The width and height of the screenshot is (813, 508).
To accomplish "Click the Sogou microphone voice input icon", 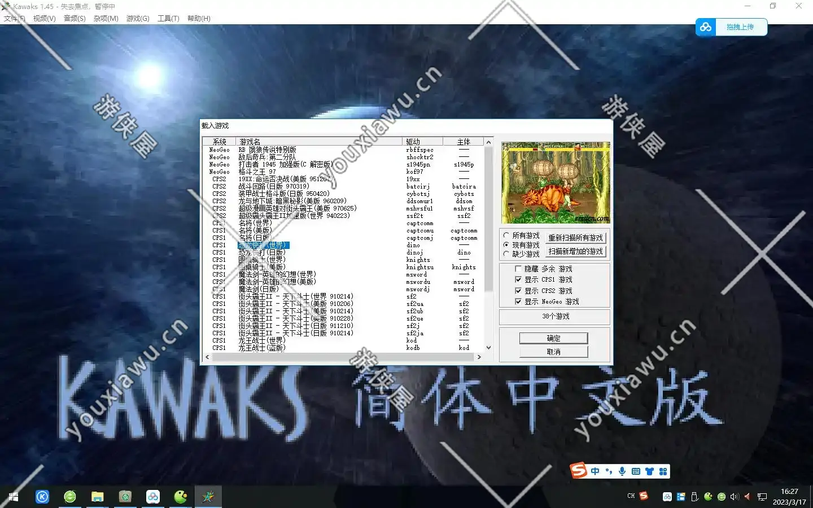I will (x=622, y=471).
